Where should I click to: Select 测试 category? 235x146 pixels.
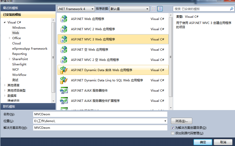click(15, 80)
